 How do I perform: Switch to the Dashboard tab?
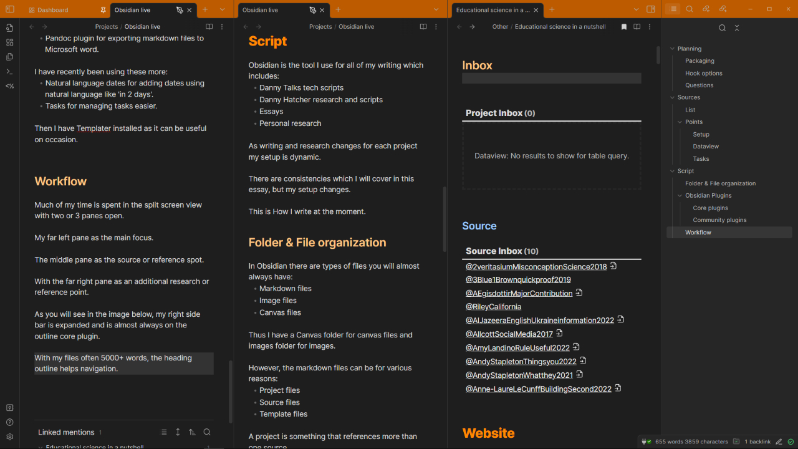click(53, 10)
